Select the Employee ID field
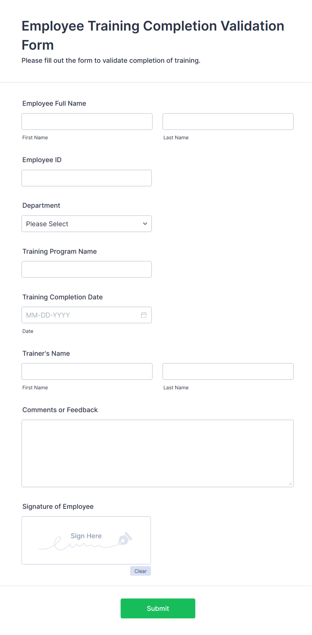 [87, 178]
